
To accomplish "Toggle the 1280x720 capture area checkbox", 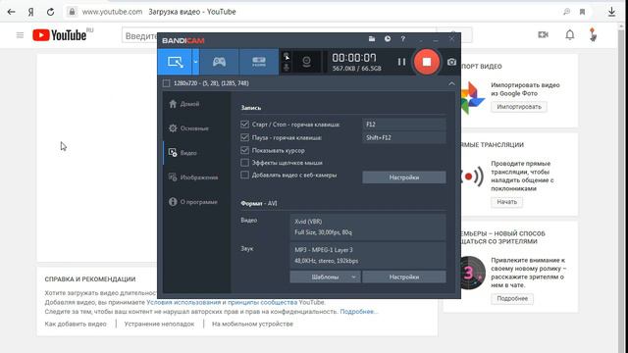I will (x=166, y=83).
